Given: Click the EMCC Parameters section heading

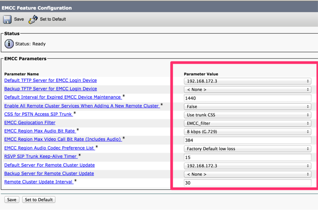Looking at the screenshot, I should [x=25, y=59].
